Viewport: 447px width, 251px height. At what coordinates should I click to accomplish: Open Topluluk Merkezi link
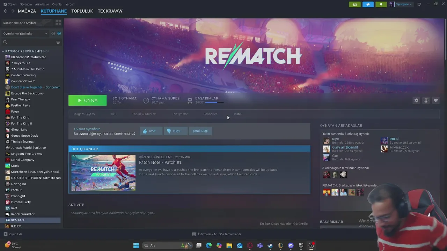[x=144, y=114]
